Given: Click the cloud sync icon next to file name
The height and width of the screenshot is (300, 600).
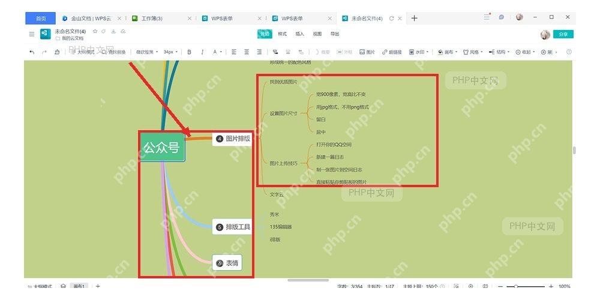Looking at the screenshot, I should point(123,31).
